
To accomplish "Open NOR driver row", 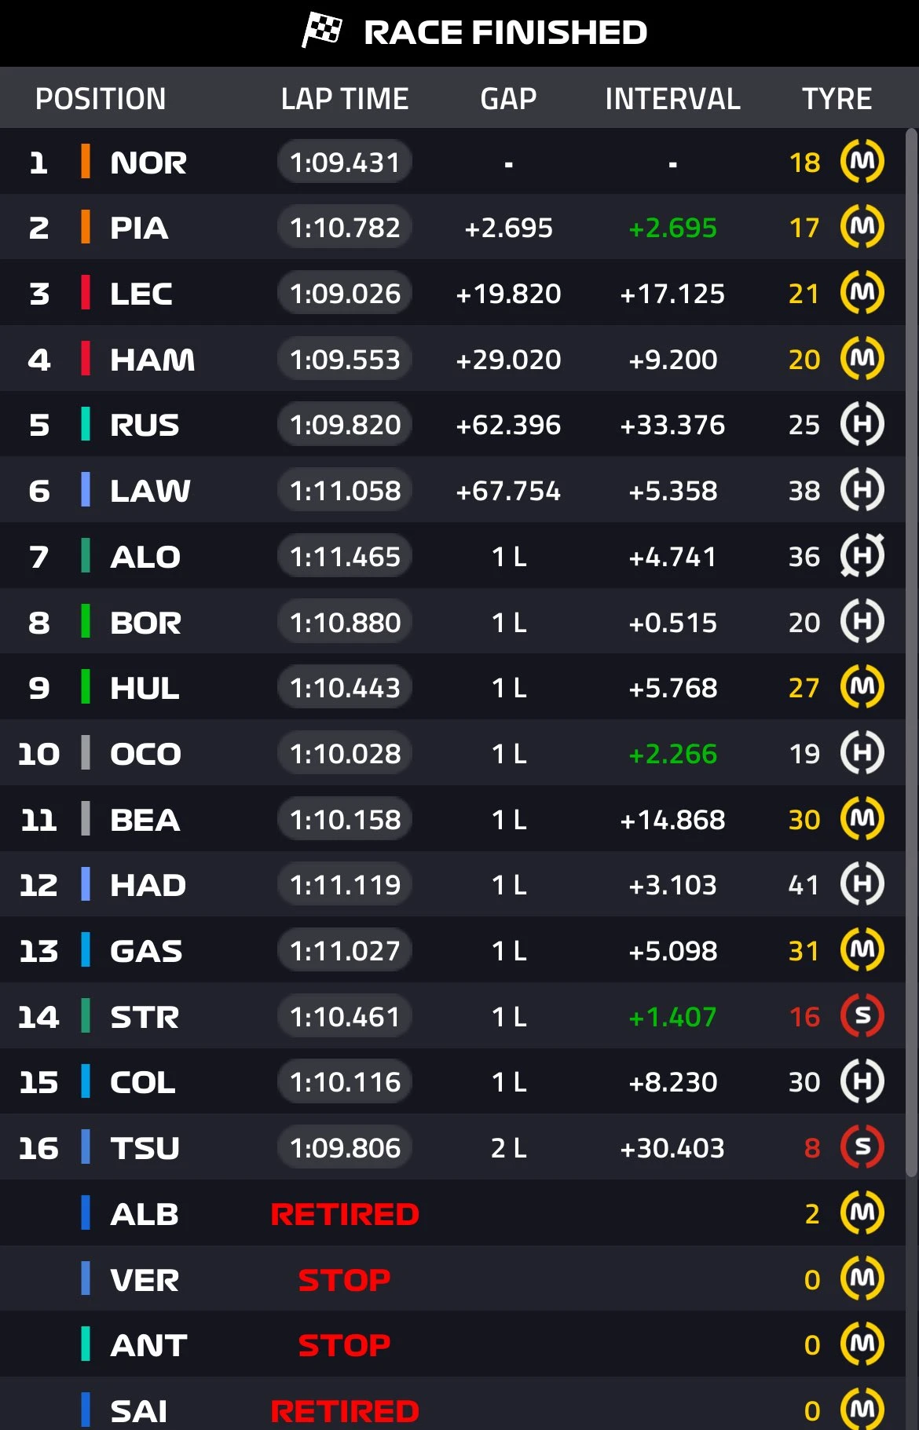I will [x=148, y=163].
